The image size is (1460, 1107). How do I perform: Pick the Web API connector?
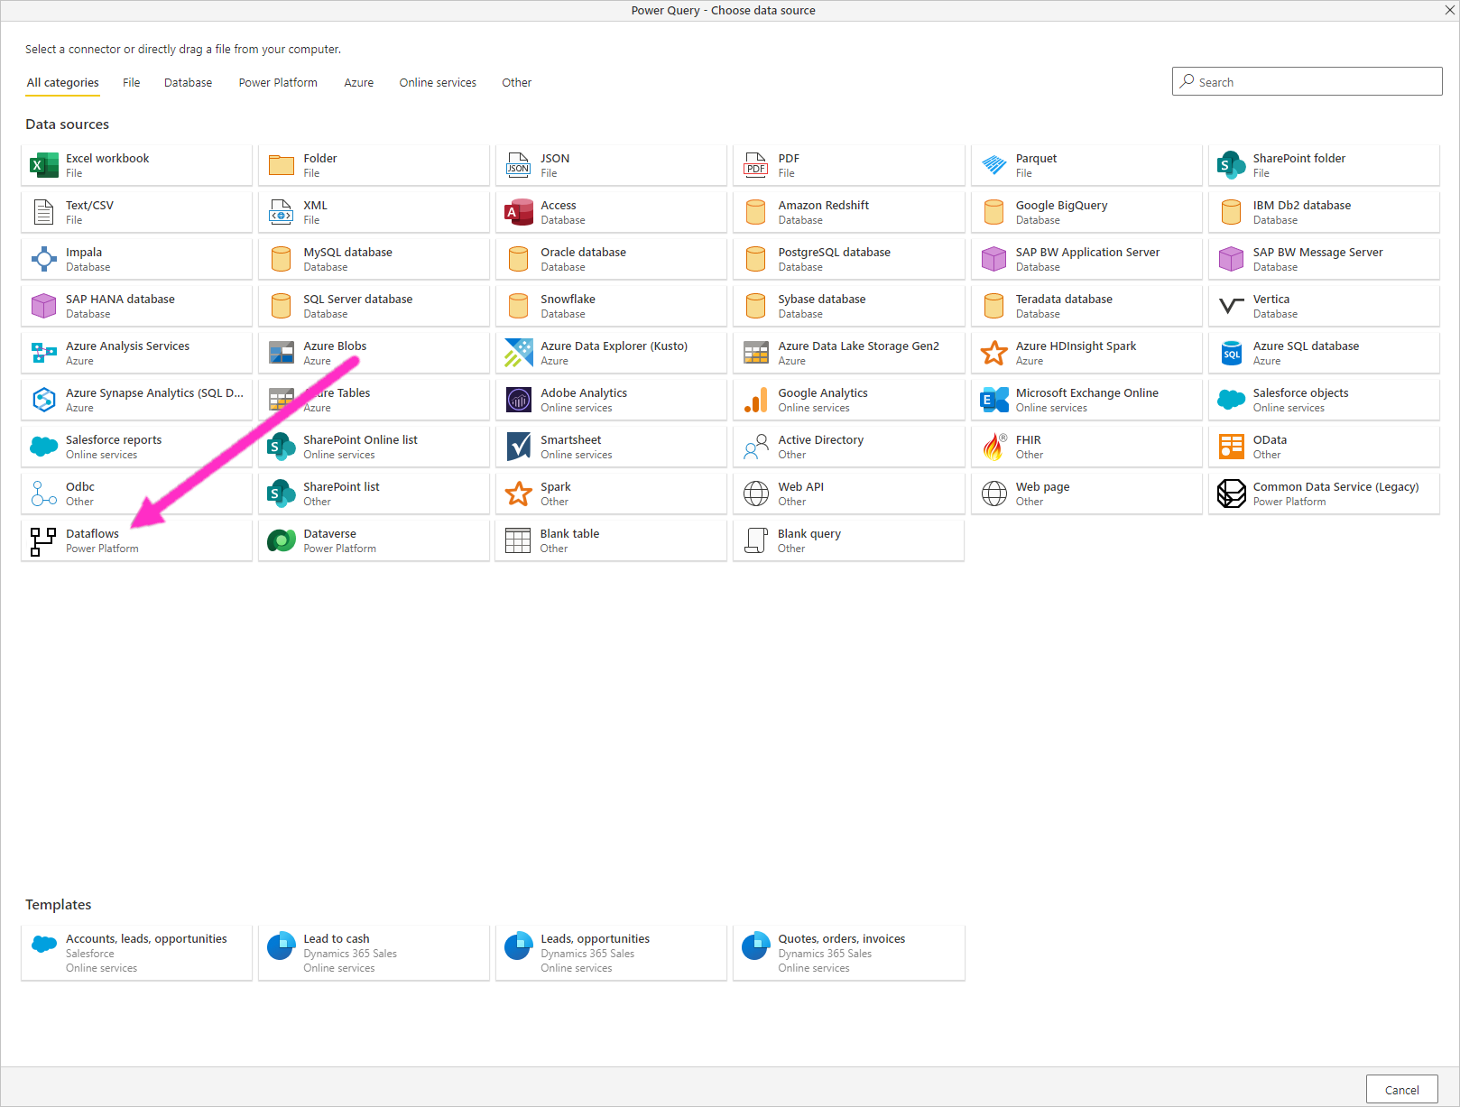848,494
